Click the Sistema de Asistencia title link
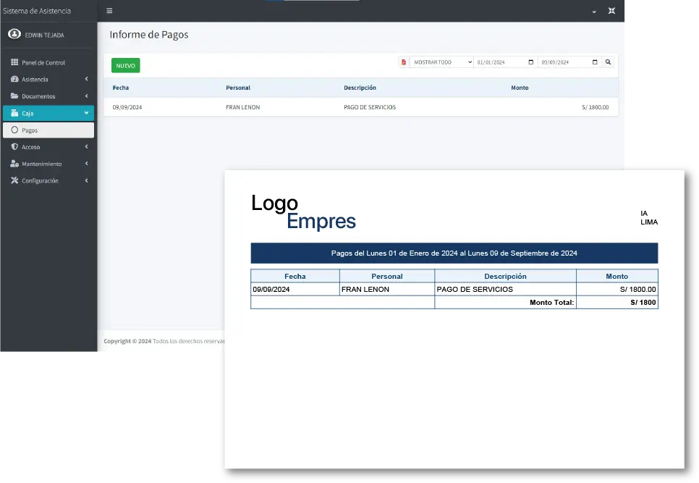Screen dimensions: 699x483 tap(37, 11)
